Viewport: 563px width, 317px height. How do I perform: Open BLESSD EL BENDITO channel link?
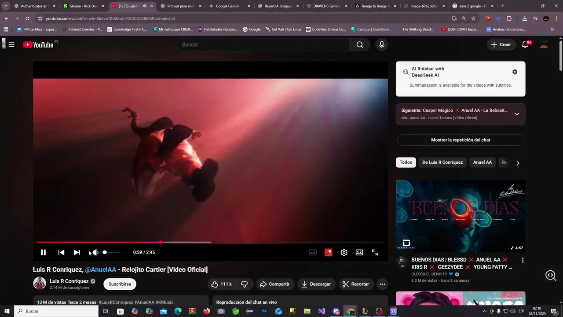pos(429,274)
